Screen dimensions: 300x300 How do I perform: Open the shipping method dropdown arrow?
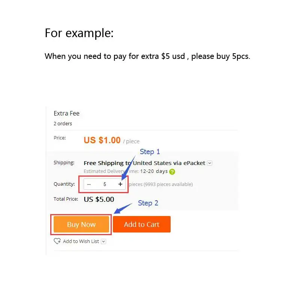pos(210,163)
